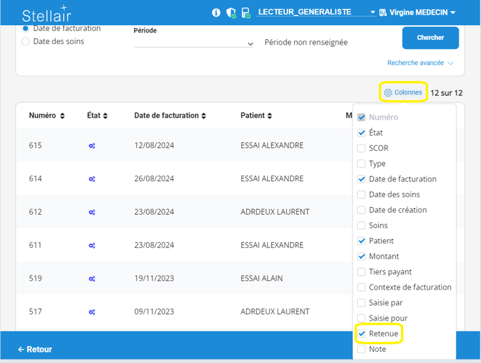Viewport: 481px width, 363px height.
Task: Expand the Période dropdown
Action: (194, 43)
